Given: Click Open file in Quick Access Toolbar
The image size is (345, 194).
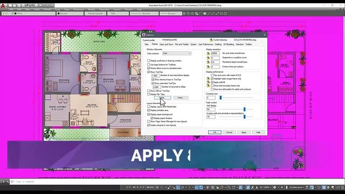Looking at the screenshot, I should (15, 5).
